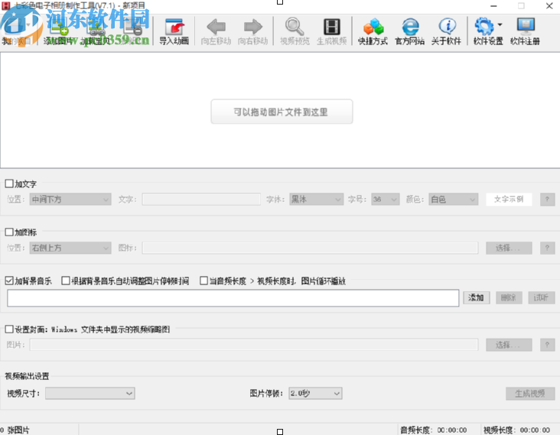Click the 视频长度: 00:00:00 status text

click(517, 430)
